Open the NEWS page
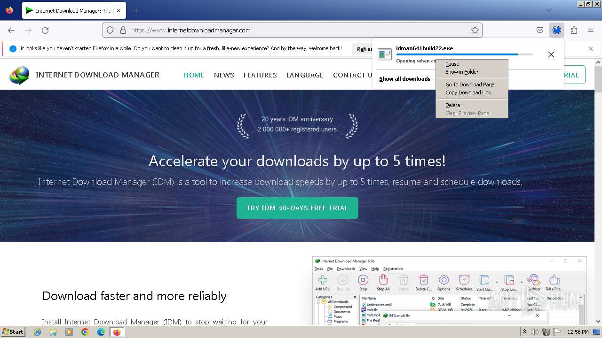This screenshot has width=602, height=338. (x=224, y=75)
